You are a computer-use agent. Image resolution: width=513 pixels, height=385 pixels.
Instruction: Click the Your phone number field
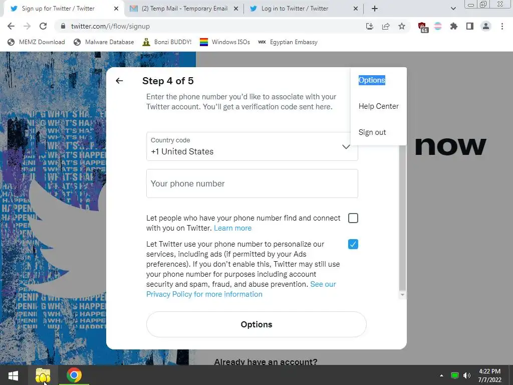click(x=252, y=183)
